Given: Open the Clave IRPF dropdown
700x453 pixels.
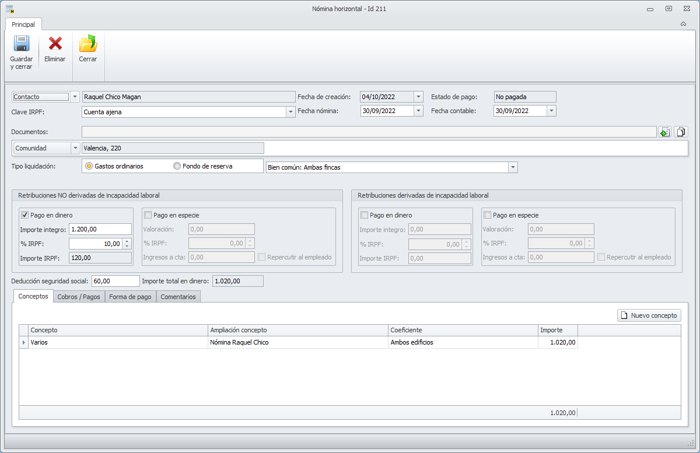Looking at the screenshot, I should (x=290, y=112).
